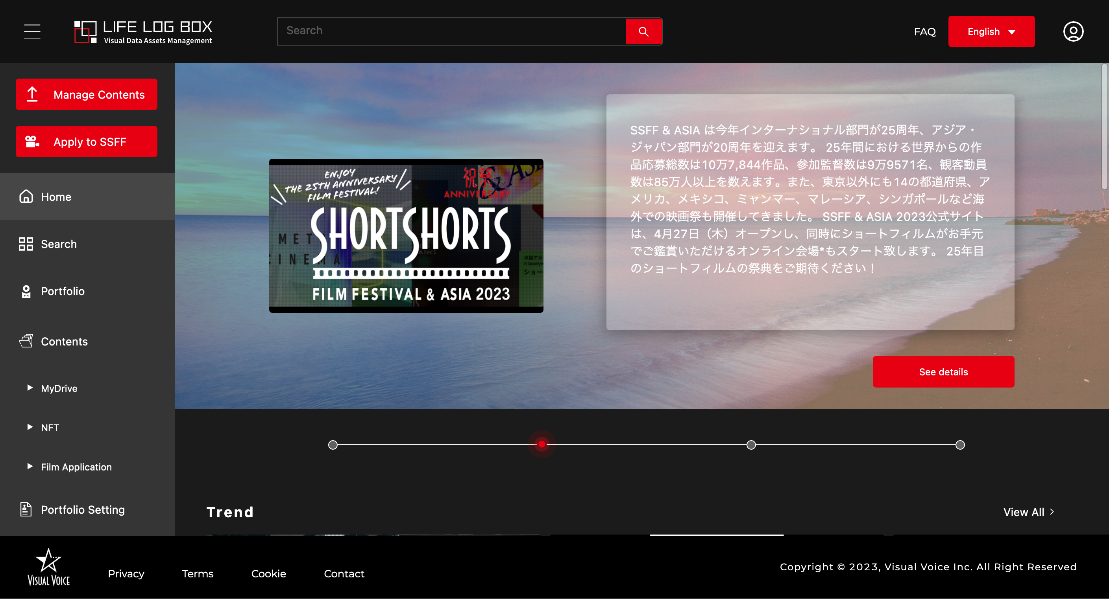Click the Japanese SSFF & ASIA description text

point(810,198)
